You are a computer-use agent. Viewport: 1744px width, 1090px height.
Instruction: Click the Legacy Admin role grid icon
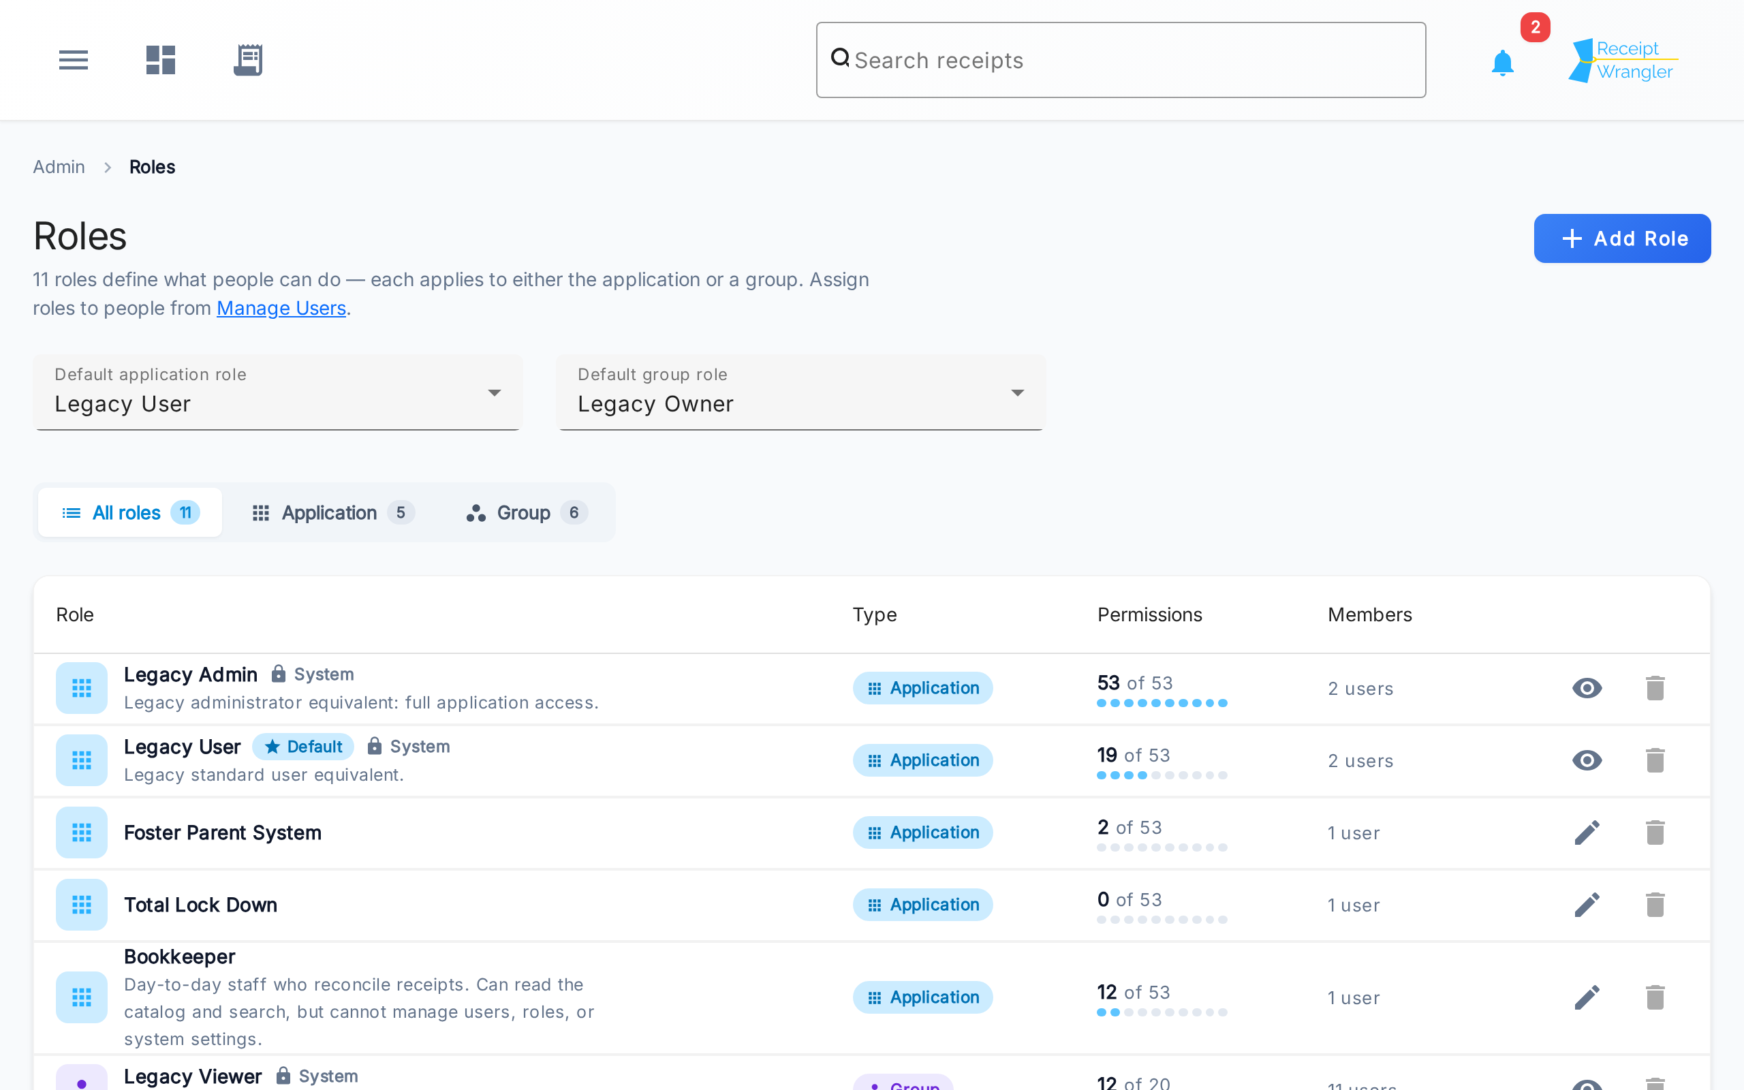coord(82,688)
